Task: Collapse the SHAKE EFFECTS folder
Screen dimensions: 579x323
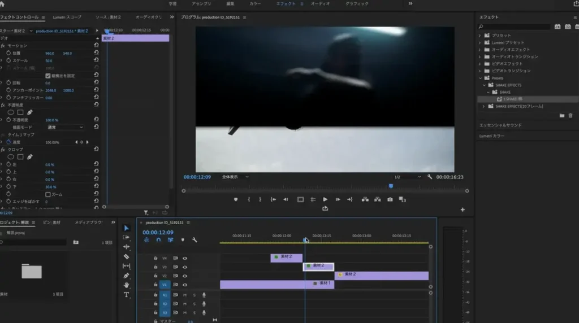Action: click(x=484, y=85)
